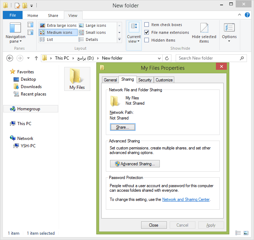Open Recent places in navigation pane
The image size is (254, 240).
pyautogui.click(x=30, y=94)
